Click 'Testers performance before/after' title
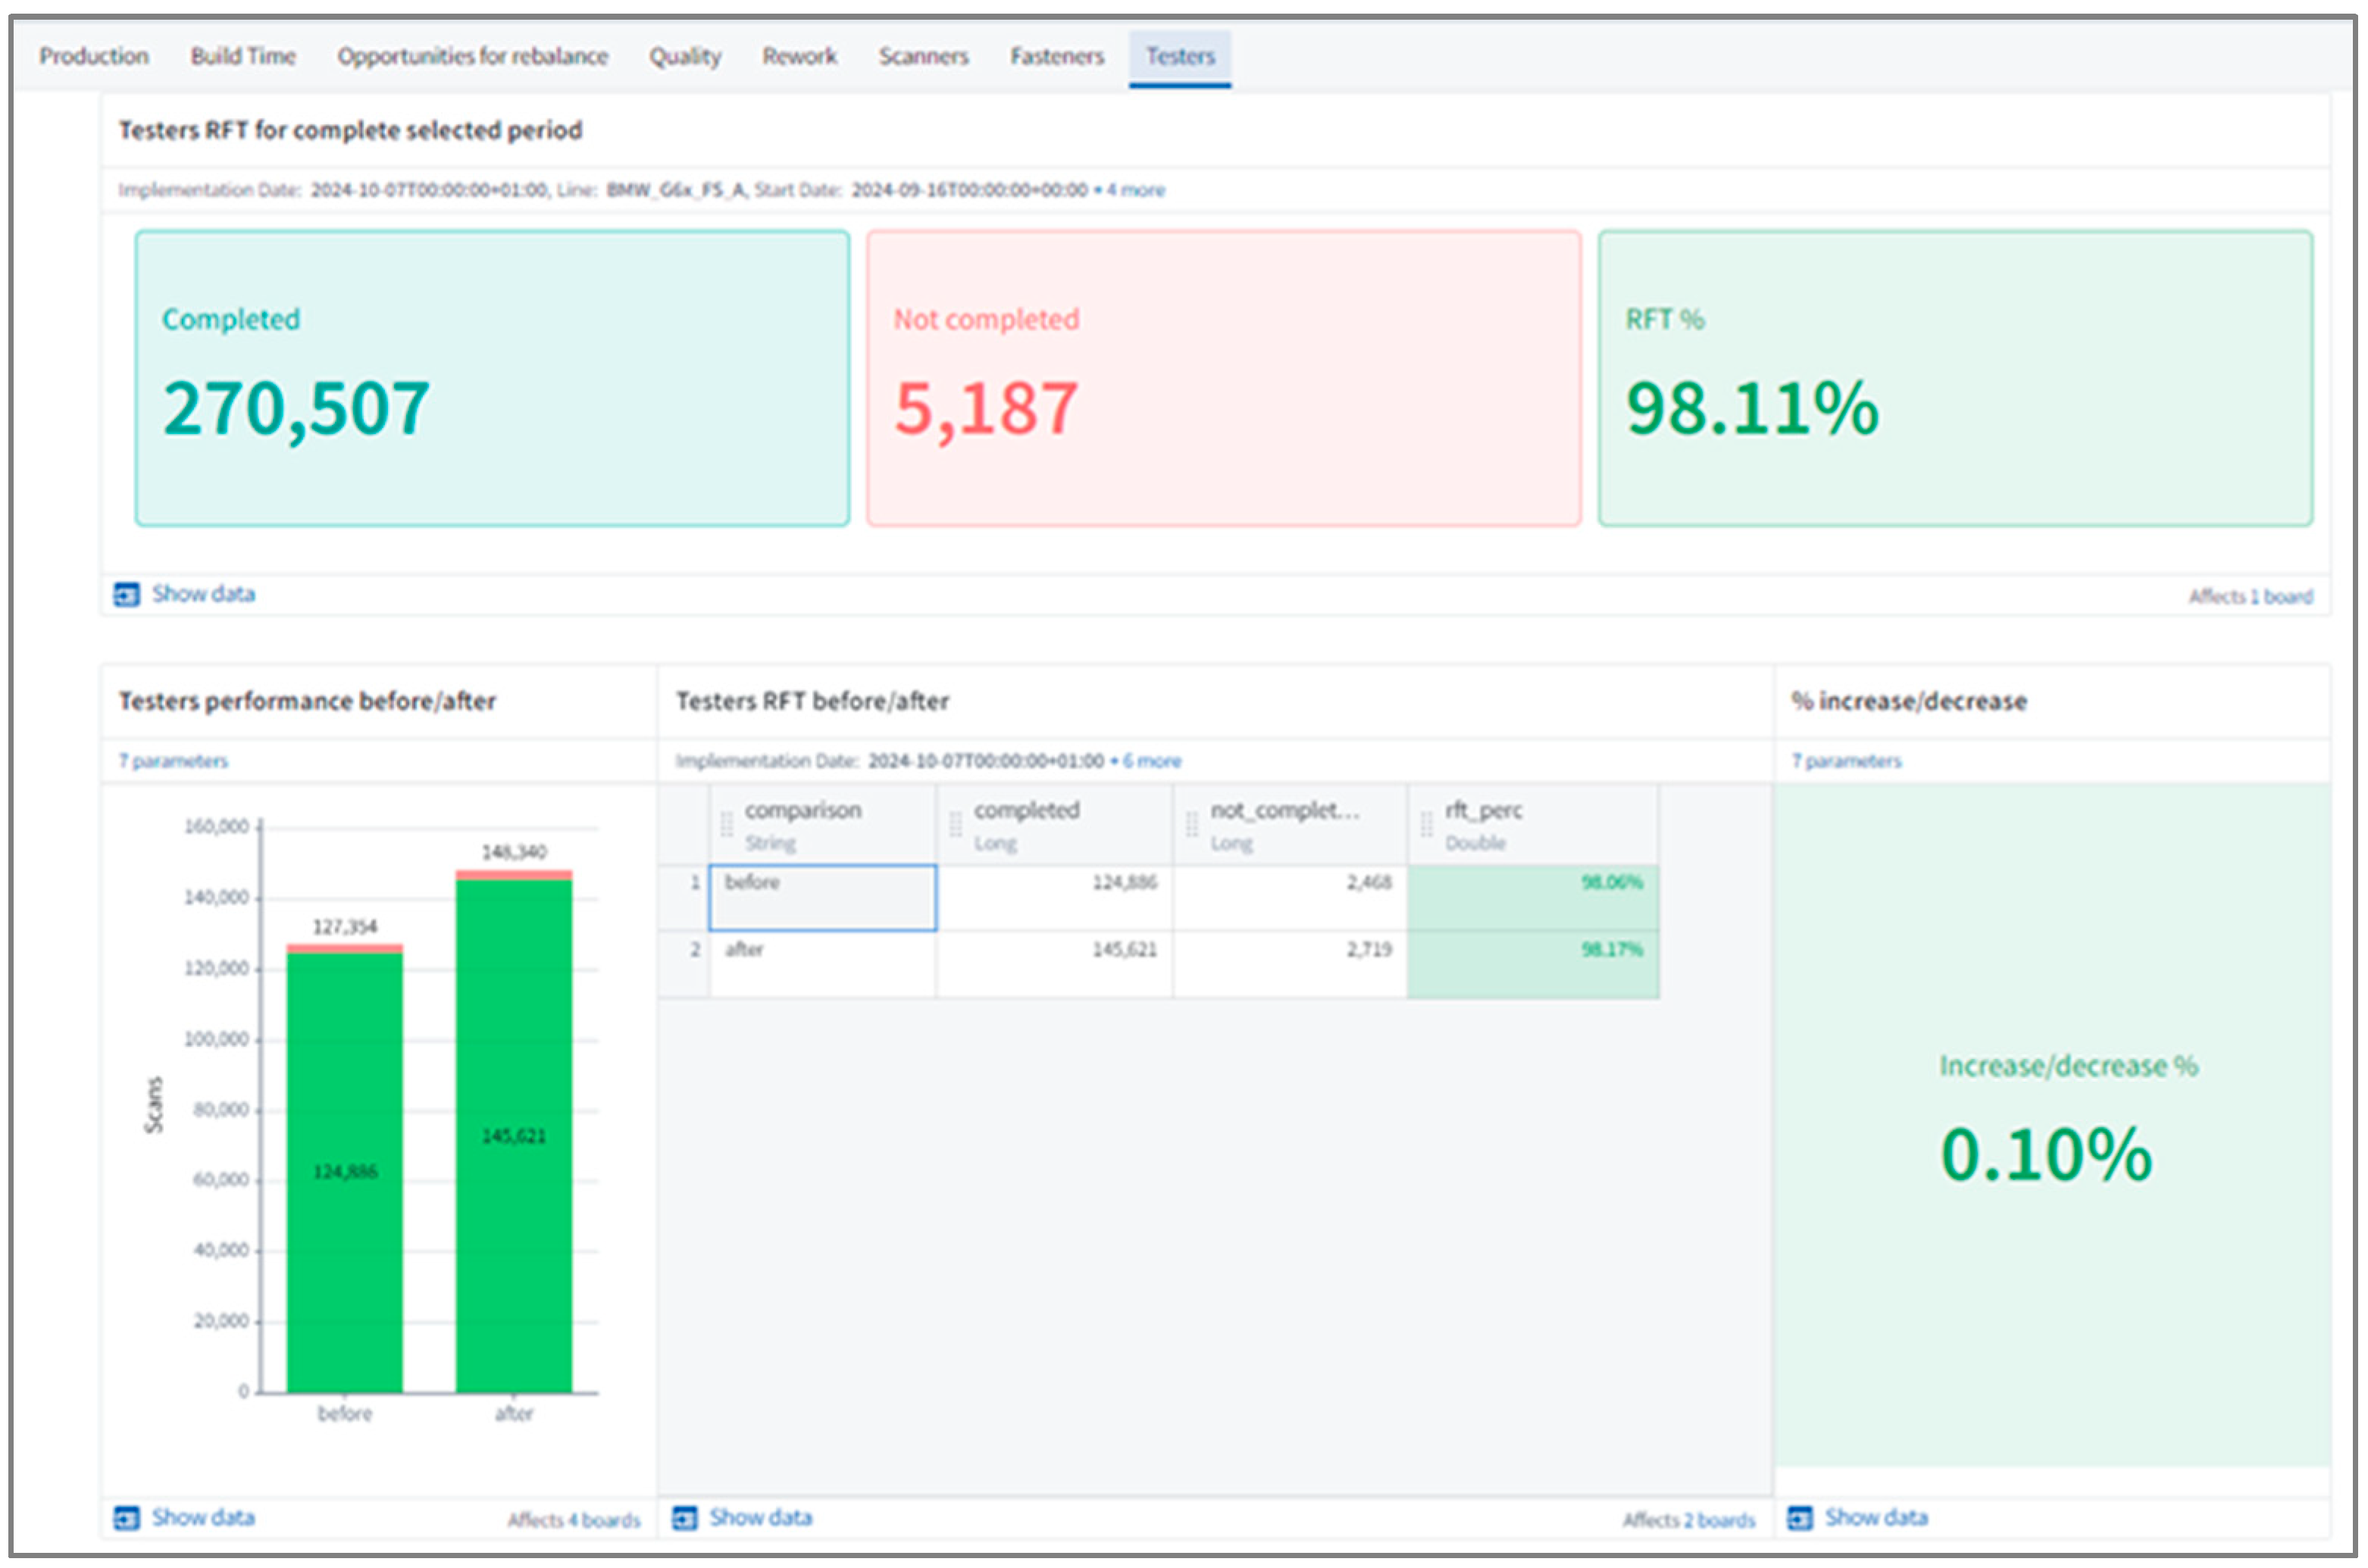2368x1568 pixels. pos(307,702)
